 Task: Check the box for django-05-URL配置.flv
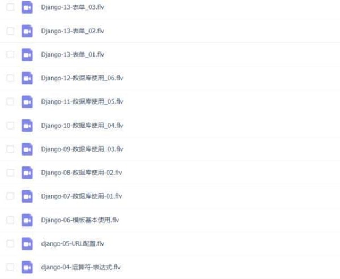point(10,243)
